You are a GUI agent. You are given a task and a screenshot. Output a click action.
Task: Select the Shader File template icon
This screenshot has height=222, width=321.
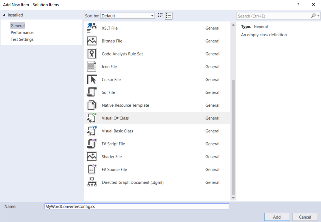tap(92, 157)
